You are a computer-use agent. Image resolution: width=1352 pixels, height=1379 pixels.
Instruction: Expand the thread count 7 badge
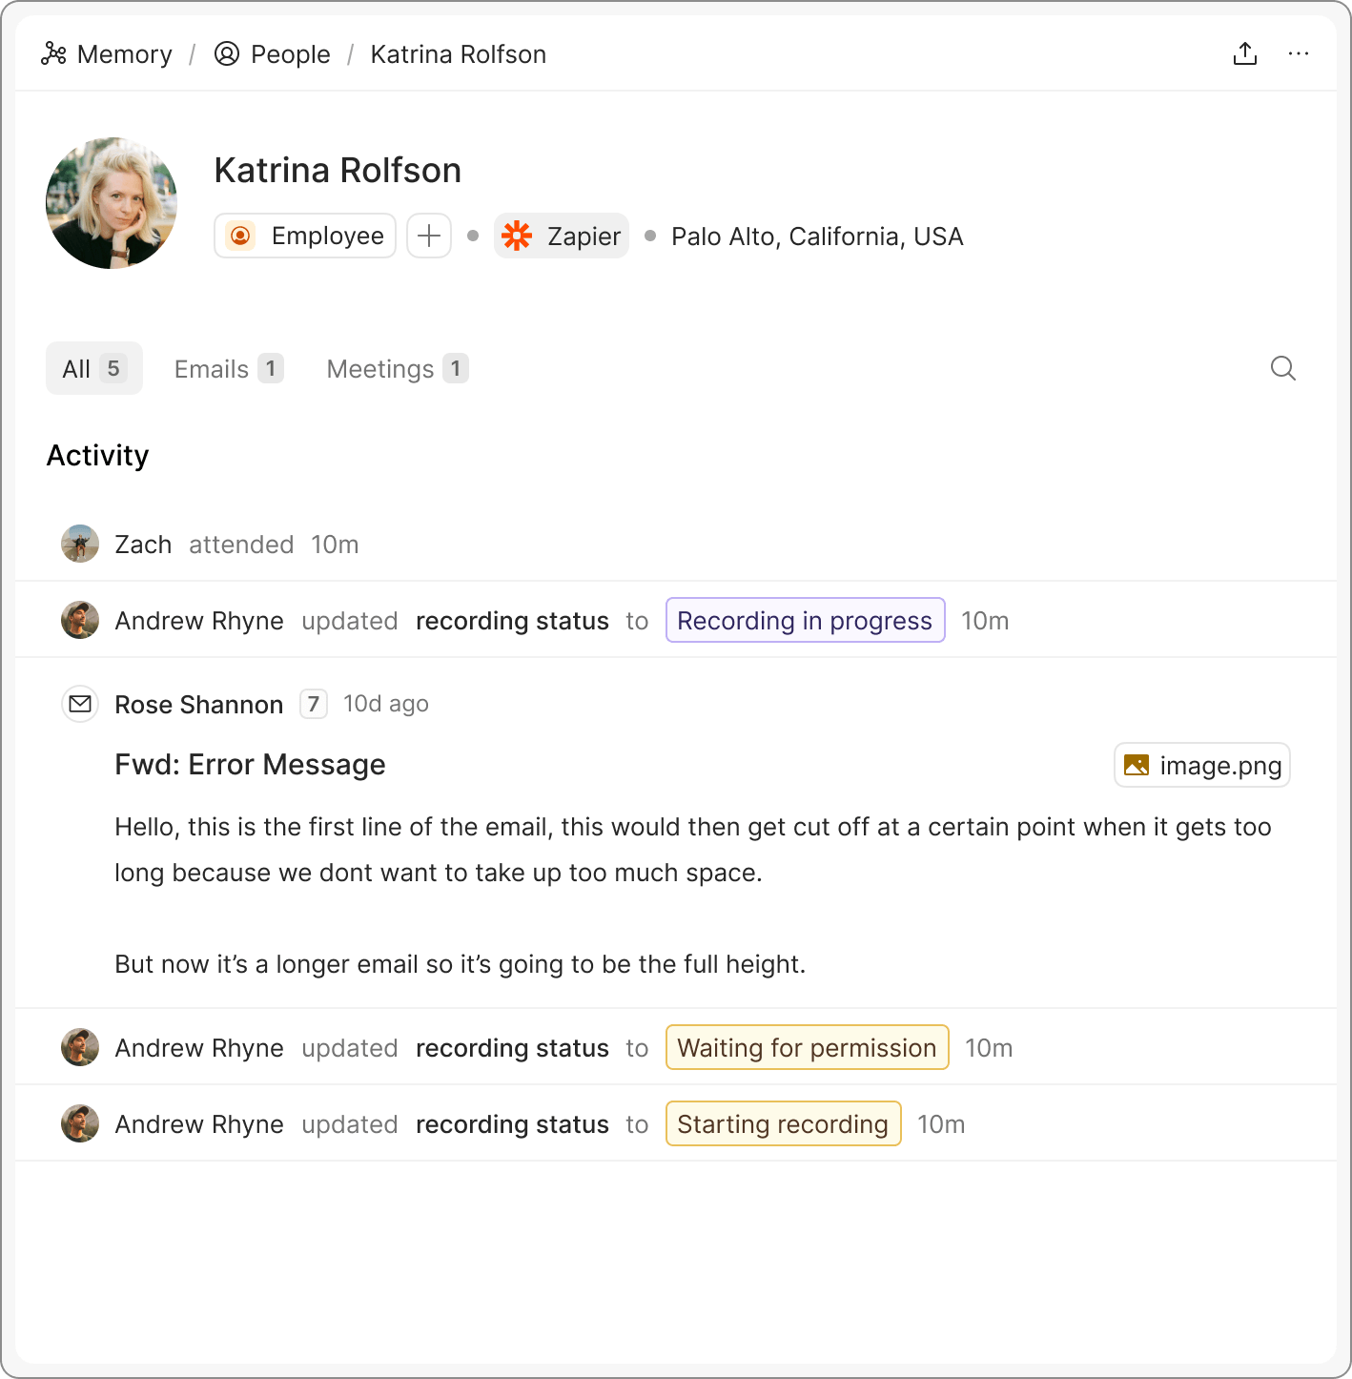[313, 704]
